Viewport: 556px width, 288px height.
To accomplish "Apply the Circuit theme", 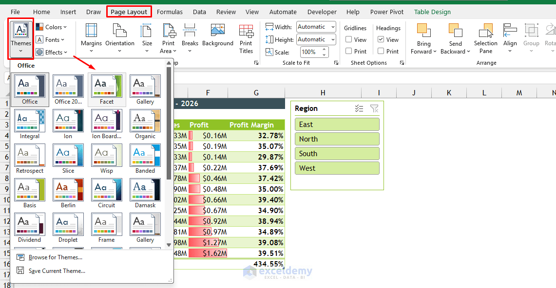I will [x=107, y=193].
